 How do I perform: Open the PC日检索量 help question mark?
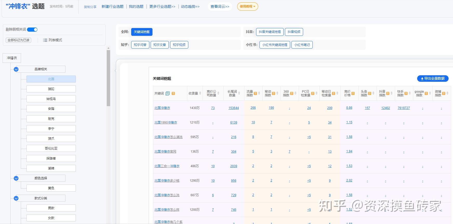pos(313,93)
